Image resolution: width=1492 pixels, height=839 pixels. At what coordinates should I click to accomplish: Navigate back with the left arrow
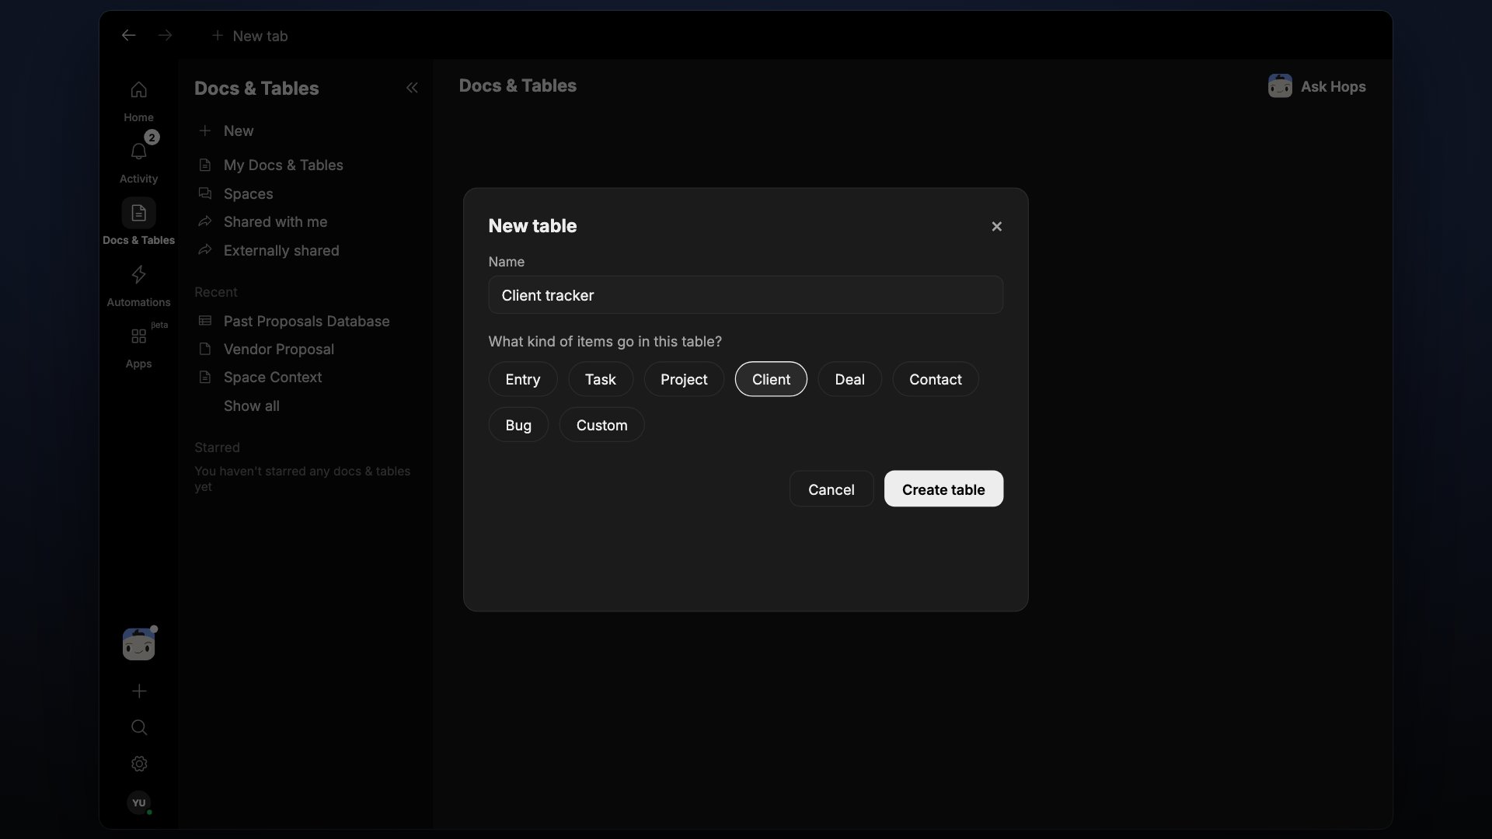coord(129,36)
